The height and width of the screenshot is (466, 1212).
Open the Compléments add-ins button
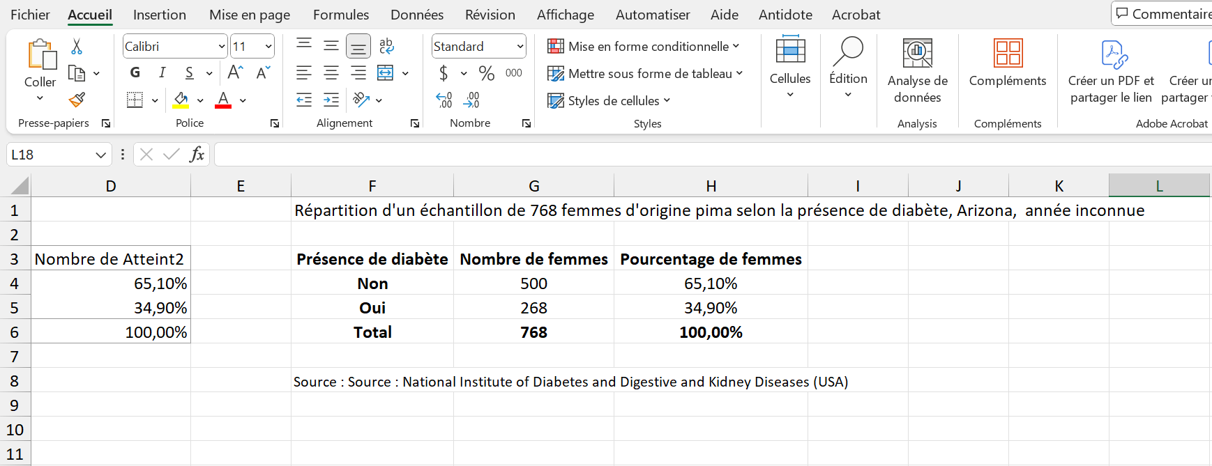click(x=1008, y=64)
